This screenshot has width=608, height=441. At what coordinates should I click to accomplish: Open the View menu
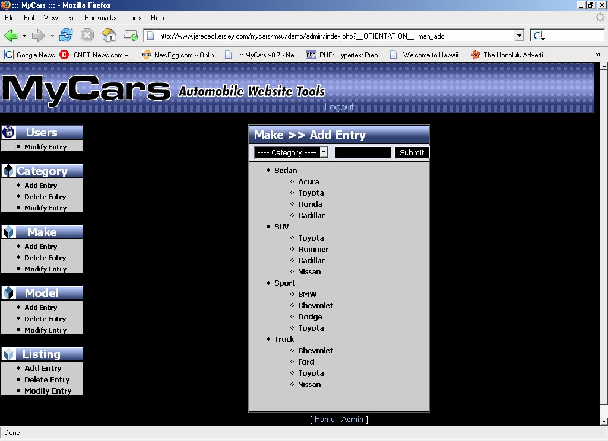[51, 18]
